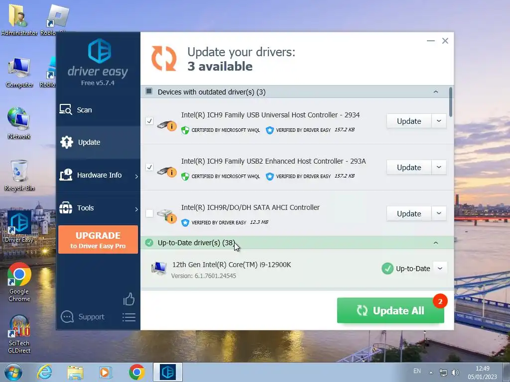Click the driver list scrollbar
The image size is (510, 382).
(450, 101)
